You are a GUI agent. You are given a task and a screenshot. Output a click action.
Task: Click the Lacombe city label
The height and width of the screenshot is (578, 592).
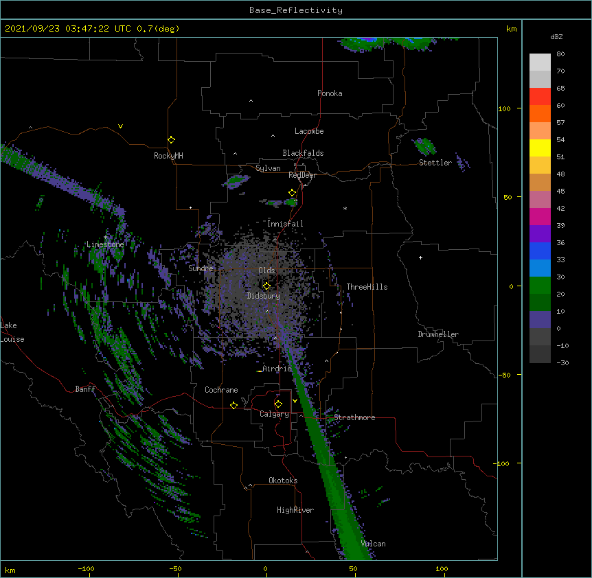click(309, 131)
